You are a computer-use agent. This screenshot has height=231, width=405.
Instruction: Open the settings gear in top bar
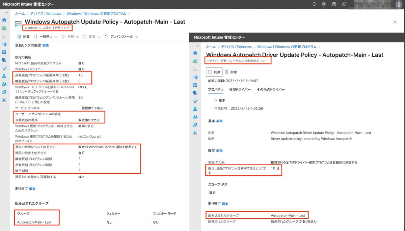coord(324,4)
